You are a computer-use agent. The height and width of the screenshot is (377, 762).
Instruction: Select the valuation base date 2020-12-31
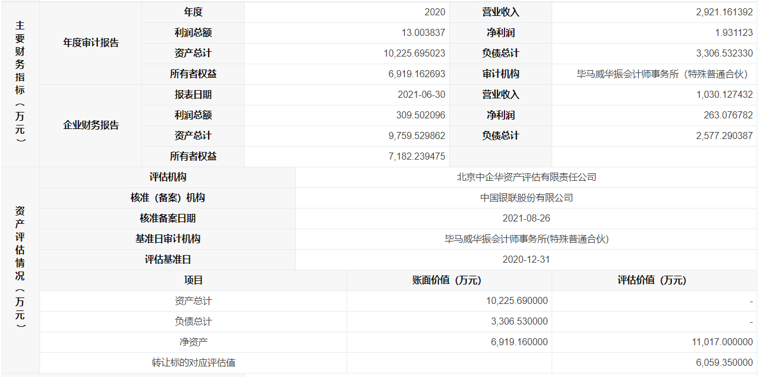[x=526, y=260]
